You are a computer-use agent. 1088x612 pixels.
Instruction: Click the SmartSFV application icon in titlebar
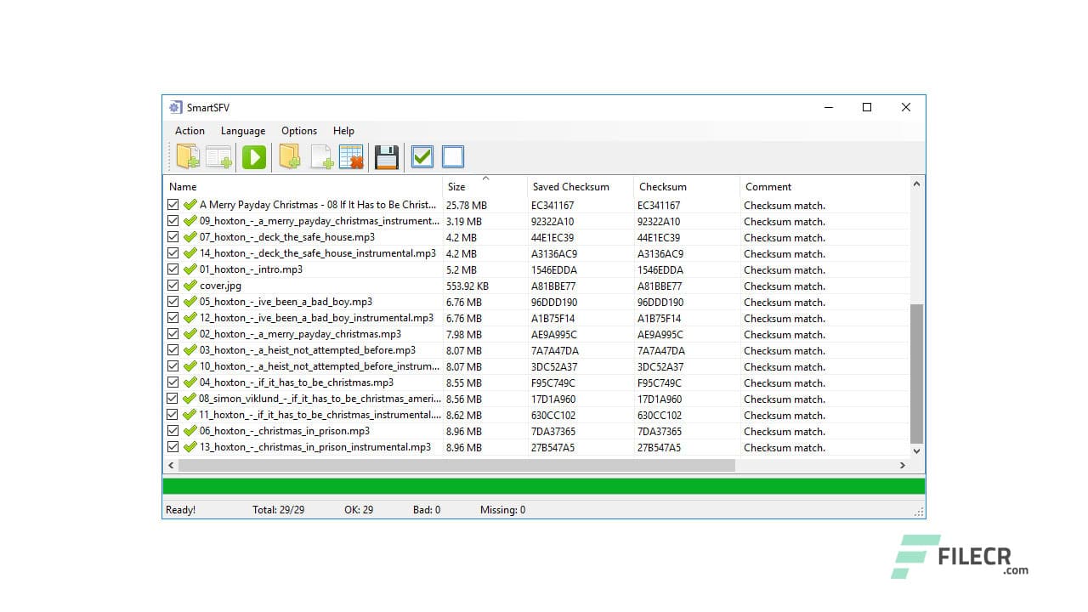point(175,107)
